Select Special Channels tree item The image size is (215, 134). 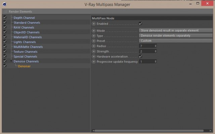click(x=26, y=56)
